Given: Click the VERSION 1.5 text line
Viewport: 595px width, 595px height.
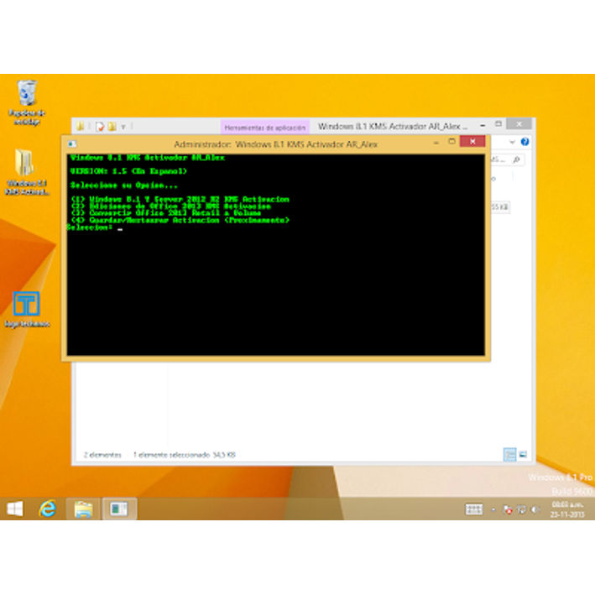Looking at the screenshot, I should tap(128, 171).
